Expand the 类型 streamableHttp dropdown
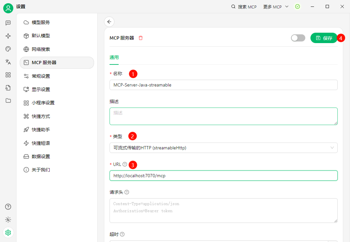Image resolution: width=350 pixels, height=242 pixels. click(x=223, y=148)
